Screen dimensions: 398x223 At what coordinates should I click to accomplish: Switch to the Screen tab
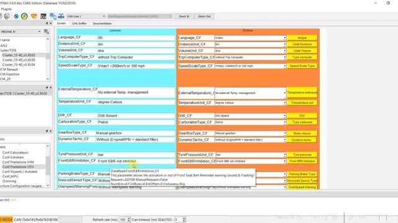tap(61, 24)
